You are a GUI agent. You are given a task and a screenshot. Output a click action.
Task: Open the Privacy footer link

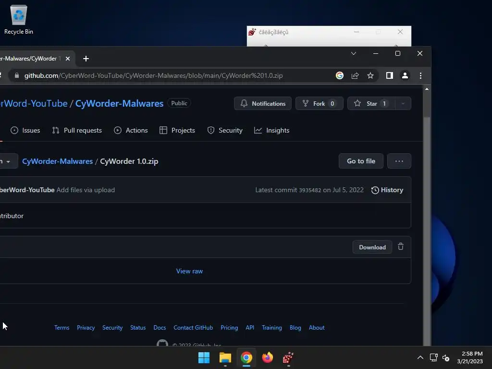(x=86, y=328)
